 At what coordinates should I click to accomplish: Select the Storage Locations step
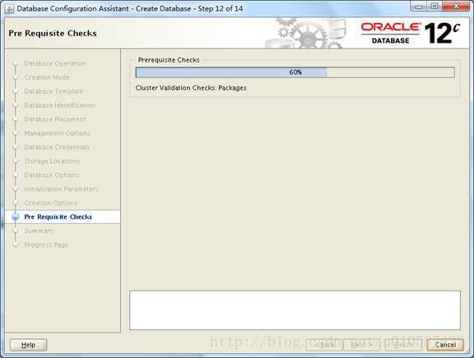(52, 160)
